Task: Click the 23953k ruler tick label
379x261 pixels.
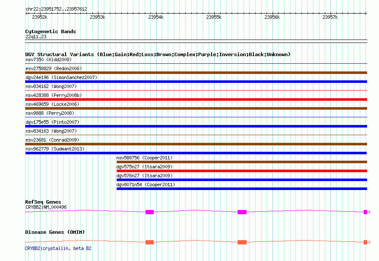Action: click(x=98, y=17)
